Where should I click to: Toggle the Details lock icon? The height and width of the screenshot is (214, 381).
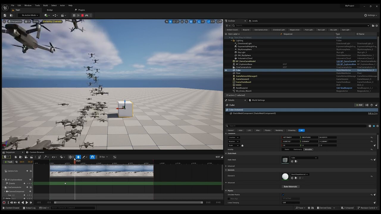376,105
